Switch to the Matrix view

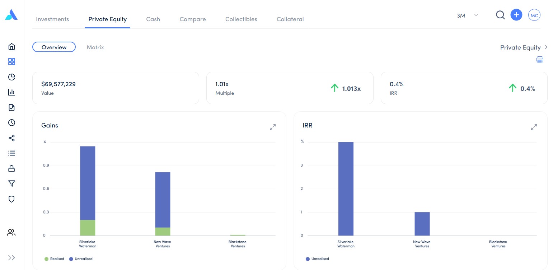point(95,47)
